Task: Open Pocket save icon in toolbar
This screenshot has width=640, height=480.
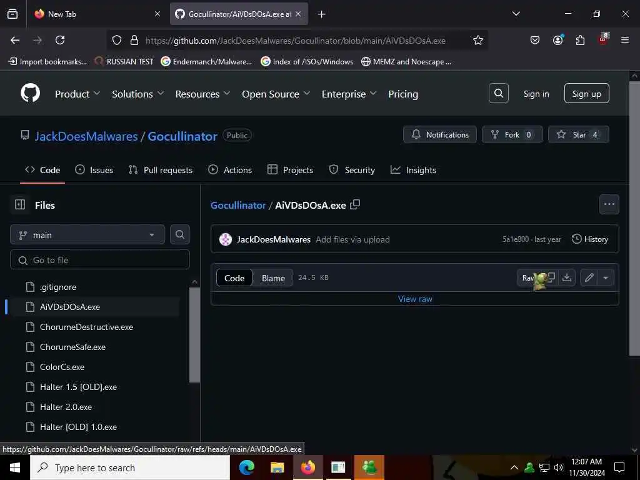Action: [535, 40]
